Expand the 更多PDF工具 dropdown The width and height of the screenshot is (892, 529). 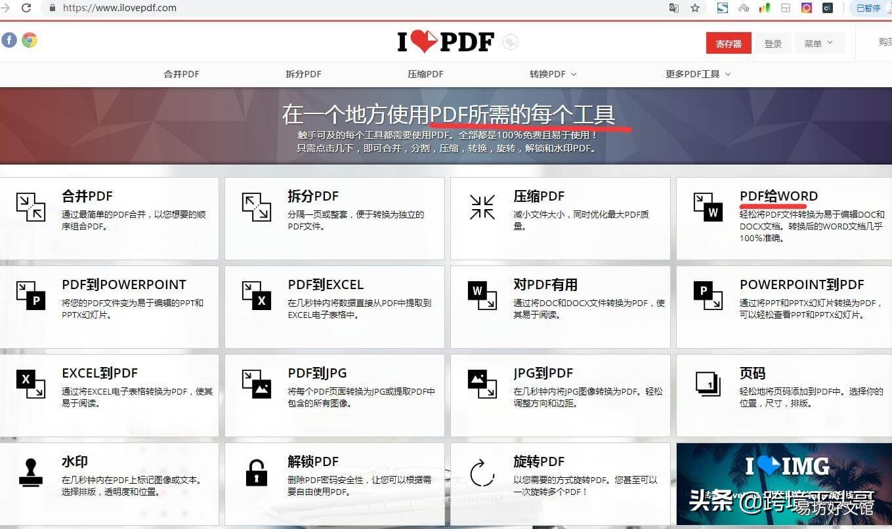[698, 74]
